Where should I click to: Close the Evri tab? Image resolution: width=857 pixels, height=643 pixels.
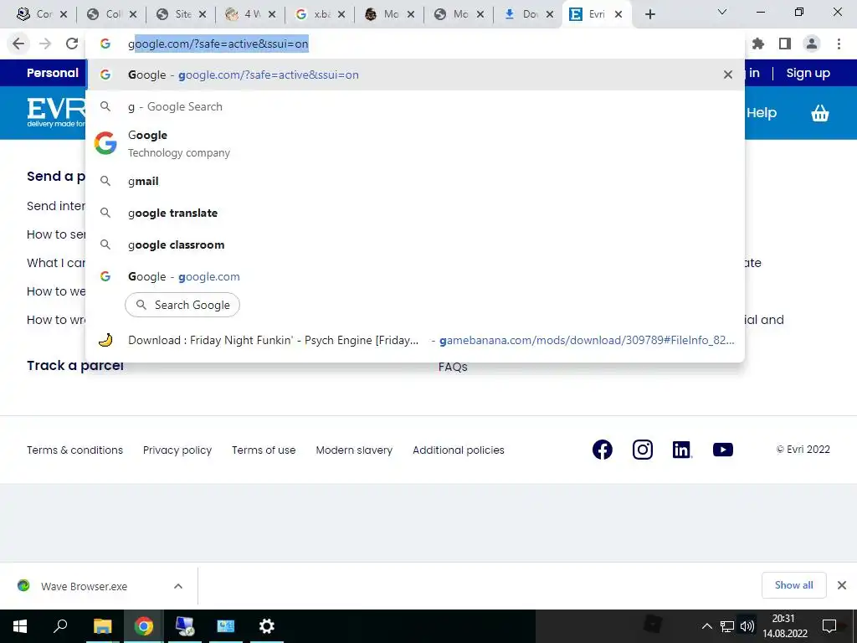point(618,14)
